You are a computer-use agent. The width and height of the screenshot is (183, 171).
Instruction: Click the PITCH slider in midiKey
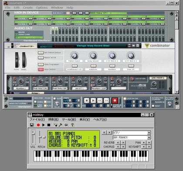click(40, 137)
